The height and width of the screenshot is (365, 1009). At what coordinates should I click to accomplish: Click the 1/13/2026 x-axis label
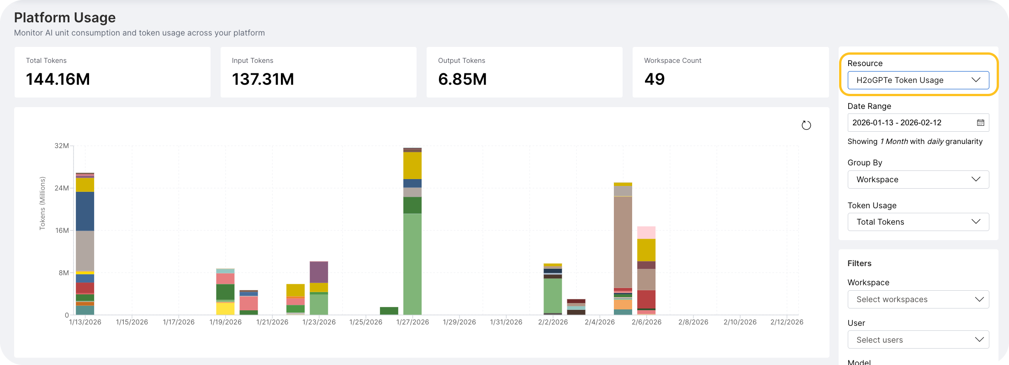click(x=85, y=322)
